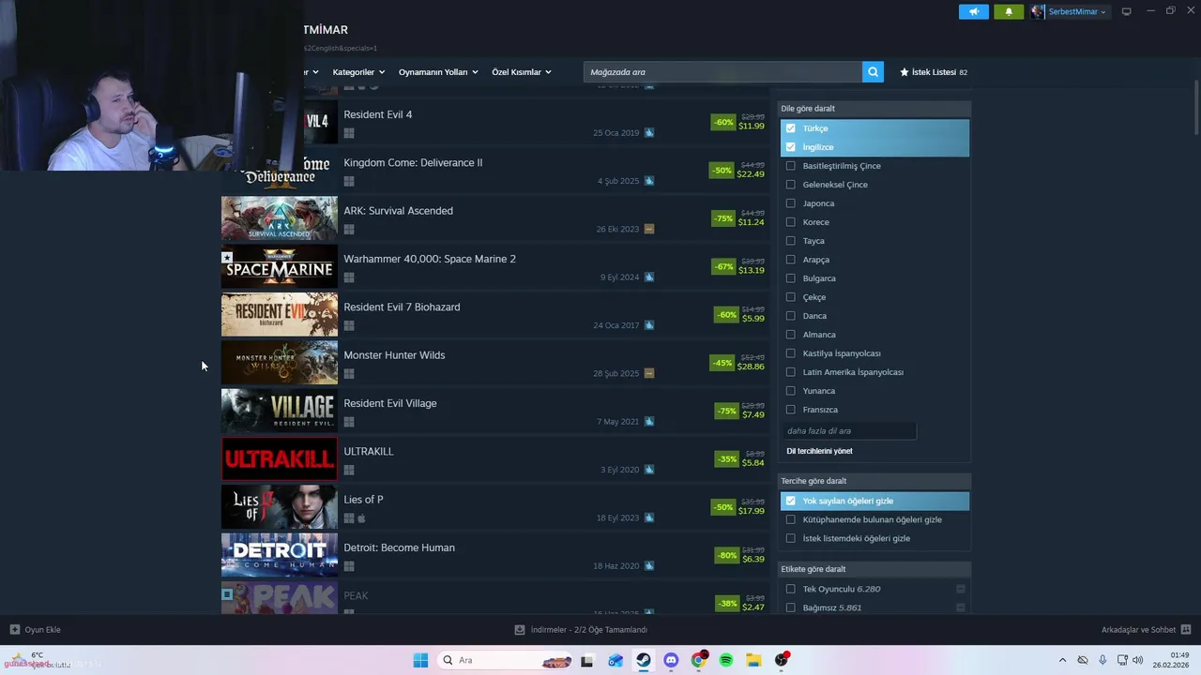Open Arkadaşlar ve Sohbet friends icon
This screenshot has height=675, width=1201.
[1186, 630]
